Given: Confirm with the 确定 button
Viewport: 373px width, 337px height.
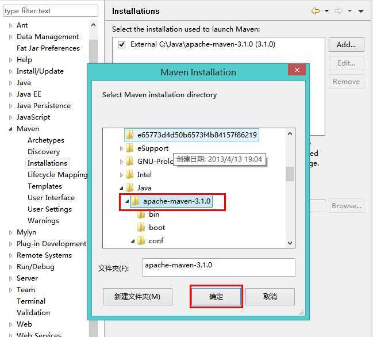Looking at the screenshot, I should [216, 297].
